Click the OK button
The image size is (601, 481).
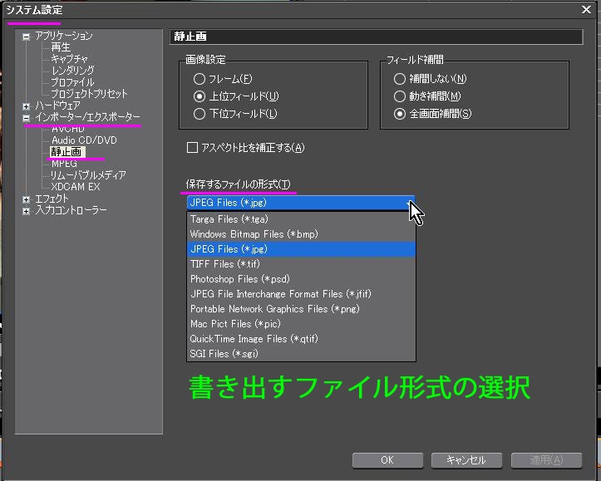(387, 460)
